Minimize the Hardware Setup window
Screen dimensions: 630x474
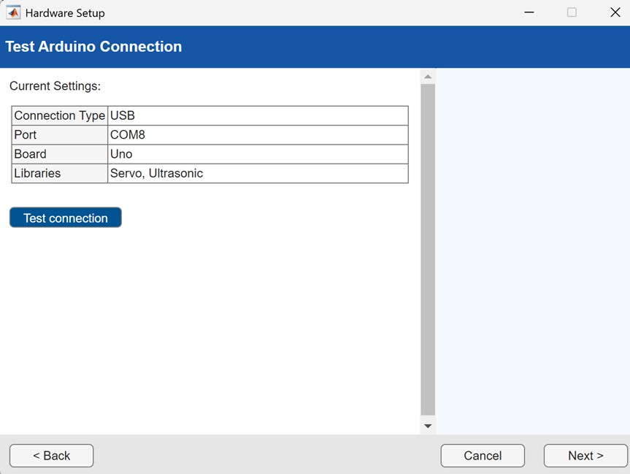tap(529, 12)
